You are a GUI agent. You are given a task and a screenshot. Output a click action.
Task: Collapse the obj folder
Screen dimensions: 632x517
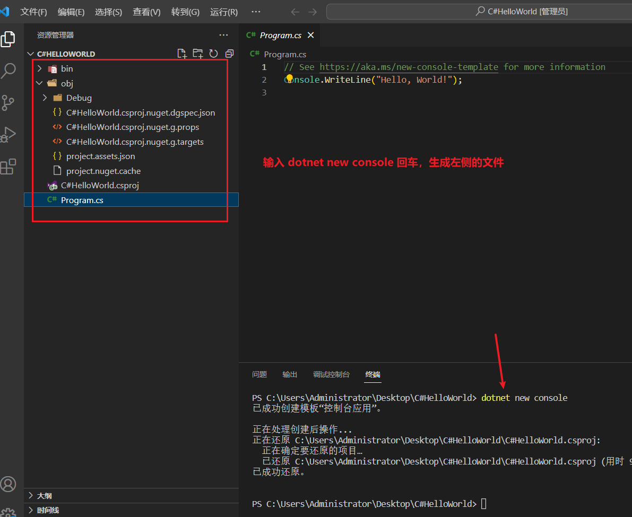click(39, 83)
